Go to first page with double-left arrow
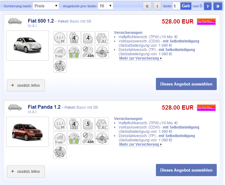Screen dimensions: 225x185 click(147, 6)
